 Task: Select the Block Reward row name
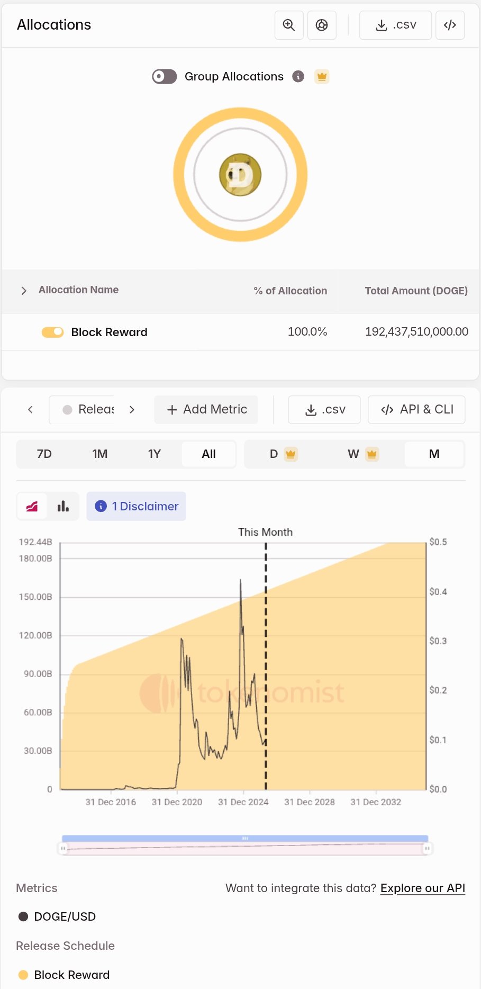[x=110, y=332]
